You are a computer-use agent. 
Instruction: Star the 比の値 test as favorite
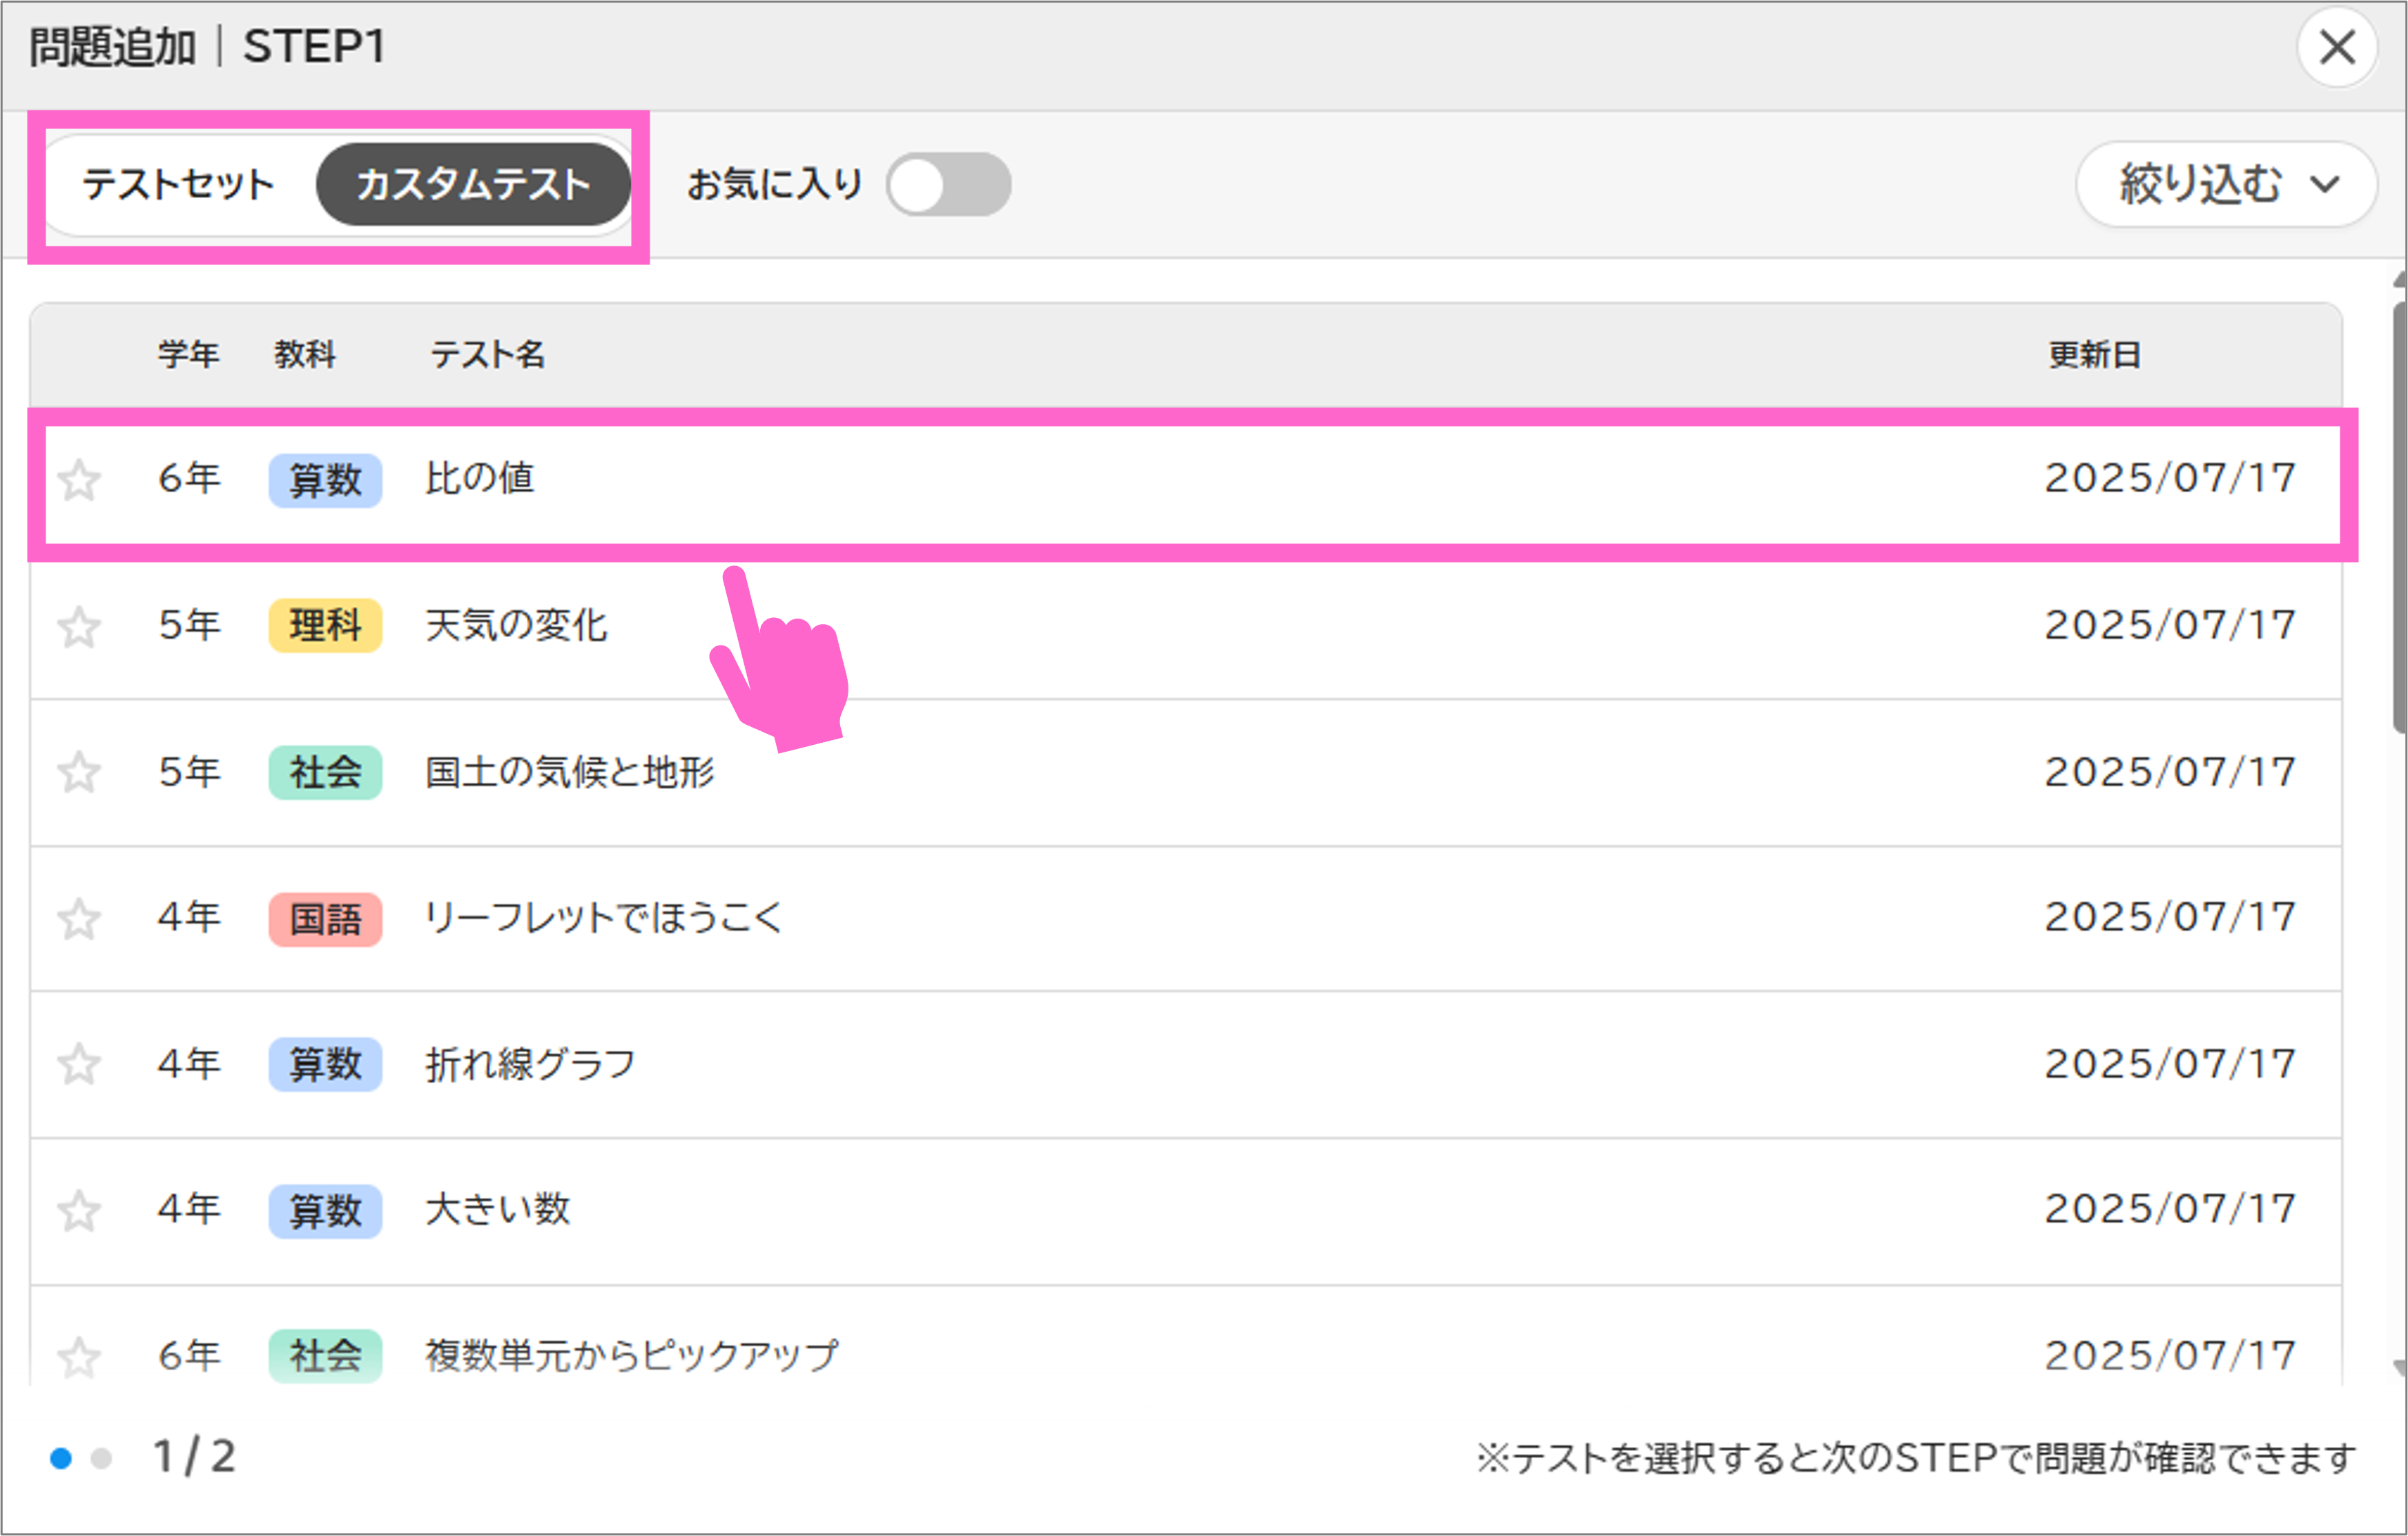[79, 480]
